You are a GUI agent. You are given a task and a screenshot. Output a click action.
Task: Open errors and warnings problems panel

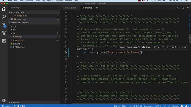(x=21, y=106)
